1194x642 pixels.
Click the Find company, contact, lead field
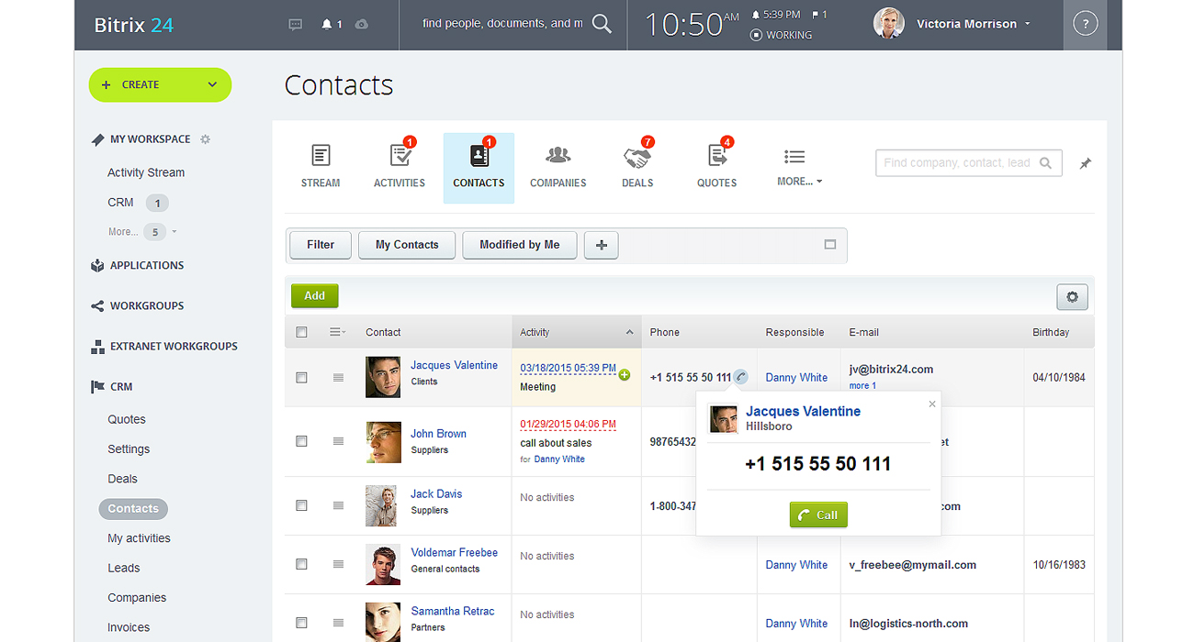click(957, 163)
